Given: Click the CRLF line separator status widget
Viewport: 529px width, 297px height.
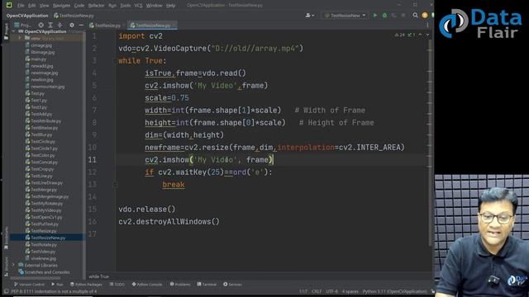Looking at the screenshot, I should (x=317, y=291).
